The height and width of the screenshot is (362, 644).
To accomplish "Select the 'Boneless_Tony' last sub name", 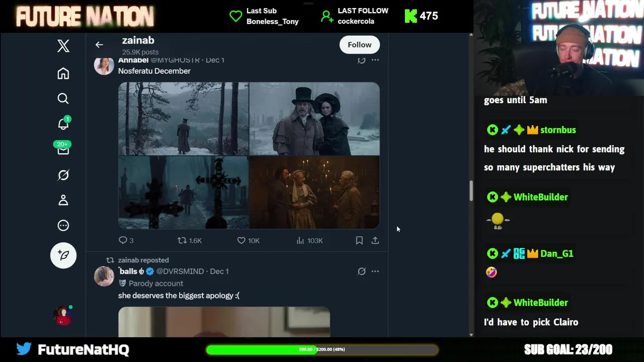I will [x=272, y=22].
